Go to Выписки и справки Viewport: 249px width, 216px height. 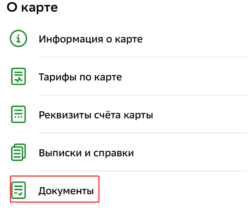tap(86, 153)
